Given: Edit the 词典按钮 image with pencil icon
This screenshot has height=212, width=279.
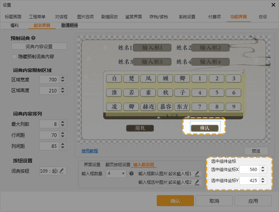Looking at the screenshot, I should (62, 170).
